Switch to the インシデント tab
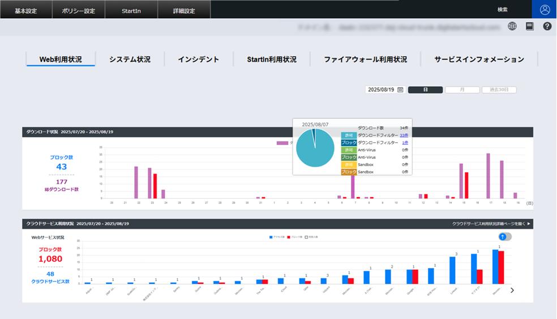The height and width of the screenshot is (319, 557). [198, 59]
